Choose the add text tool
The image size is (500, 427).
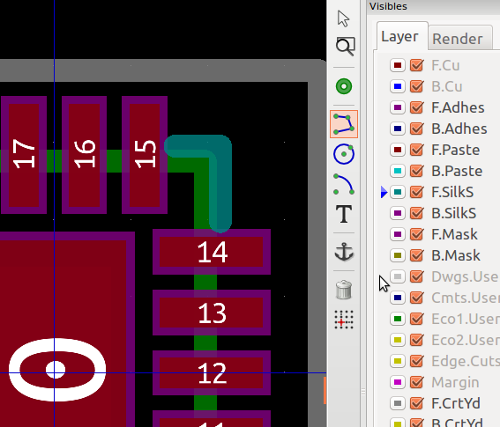click(344, 214)
